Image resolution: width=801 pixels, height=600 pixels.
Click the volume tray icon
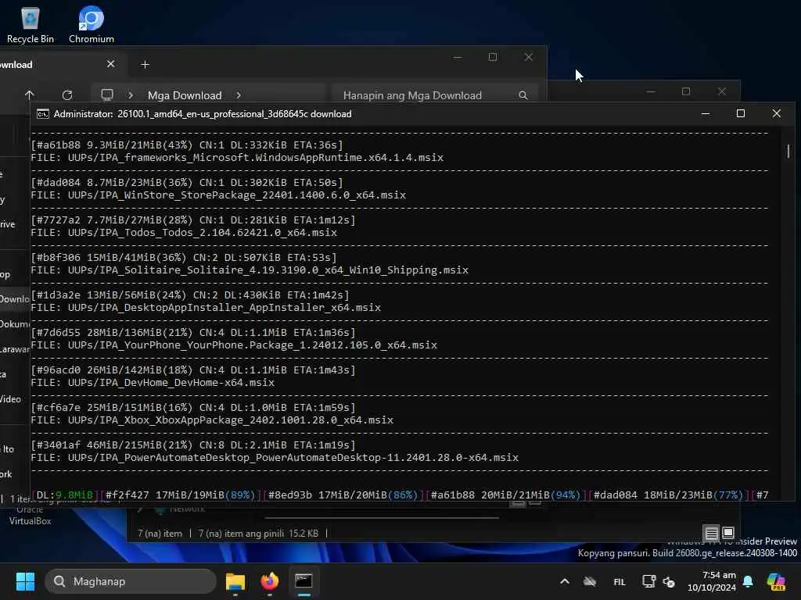[669, 581]
